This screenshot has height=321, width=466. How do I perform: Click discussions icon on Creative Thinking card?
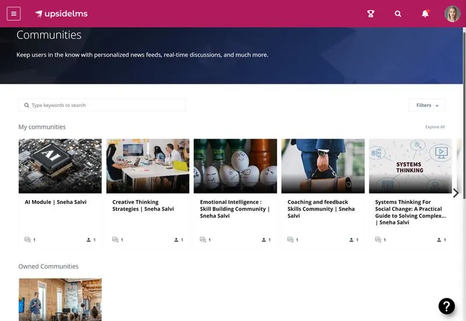point(115,240)
